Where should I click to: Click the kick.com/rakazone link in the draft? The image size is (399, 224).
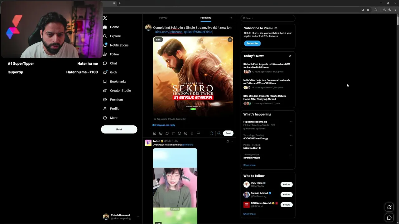169,32
